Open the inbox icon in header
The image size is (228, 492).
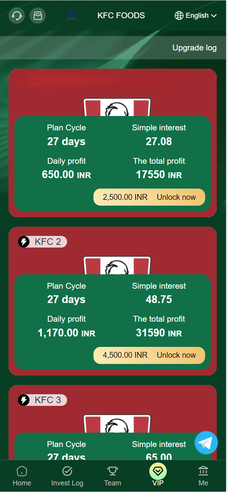click(x=38, y=16)
